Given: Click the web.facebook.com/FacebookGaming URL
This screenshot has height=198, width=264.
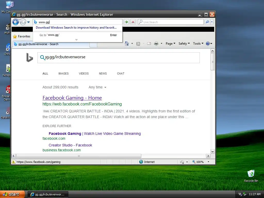Looking at the screenshot, I should 82,104.
